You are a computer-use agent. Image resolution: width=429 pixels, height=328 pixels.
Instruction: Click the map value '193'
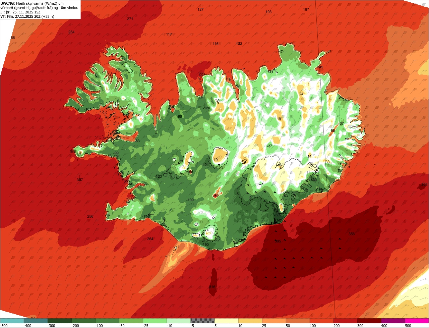coord(268,12)
